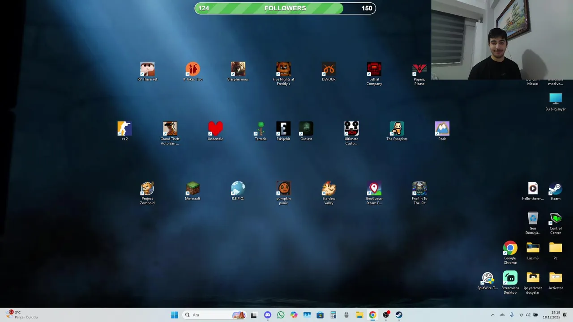Open the Lethal Company shortcut

[x=374, y=74]
